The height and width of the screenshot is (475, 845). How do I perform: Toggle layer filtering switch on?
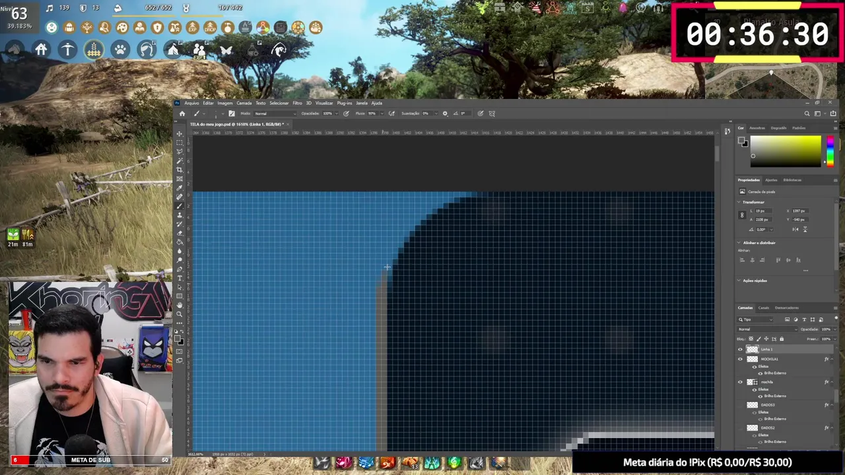pyautogui.click(x=836, y=318)
